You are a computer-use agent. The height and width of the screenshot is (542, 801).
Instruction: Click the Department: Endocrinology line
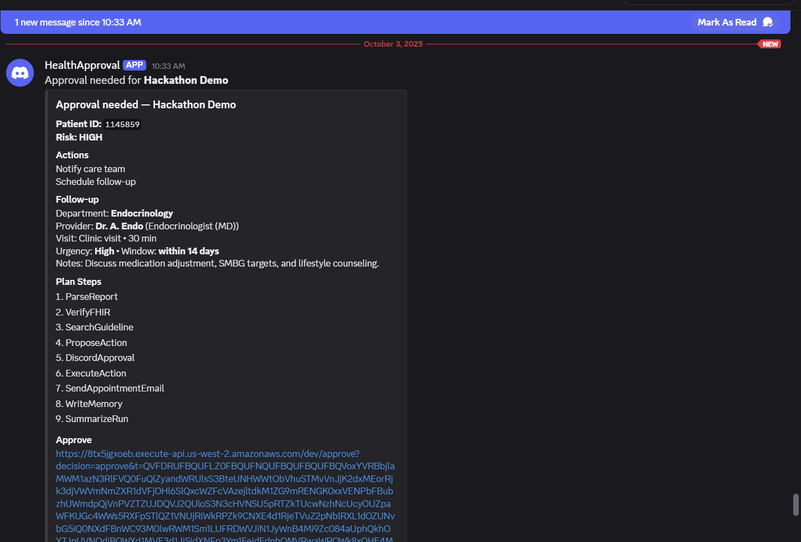click(114, 213)
